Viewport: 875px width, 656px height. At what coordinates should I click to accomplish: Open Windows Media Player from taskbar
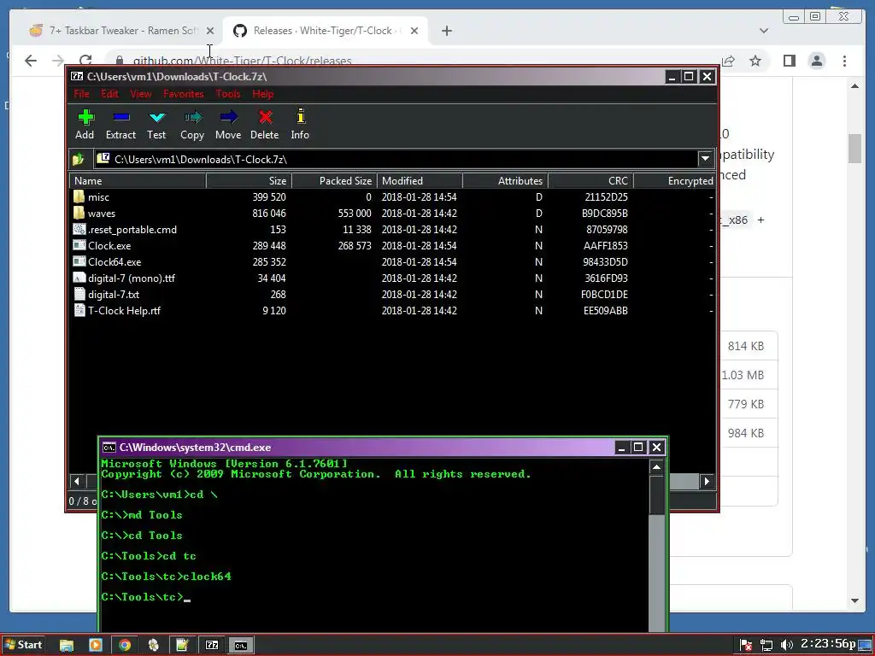click(96, 646)
